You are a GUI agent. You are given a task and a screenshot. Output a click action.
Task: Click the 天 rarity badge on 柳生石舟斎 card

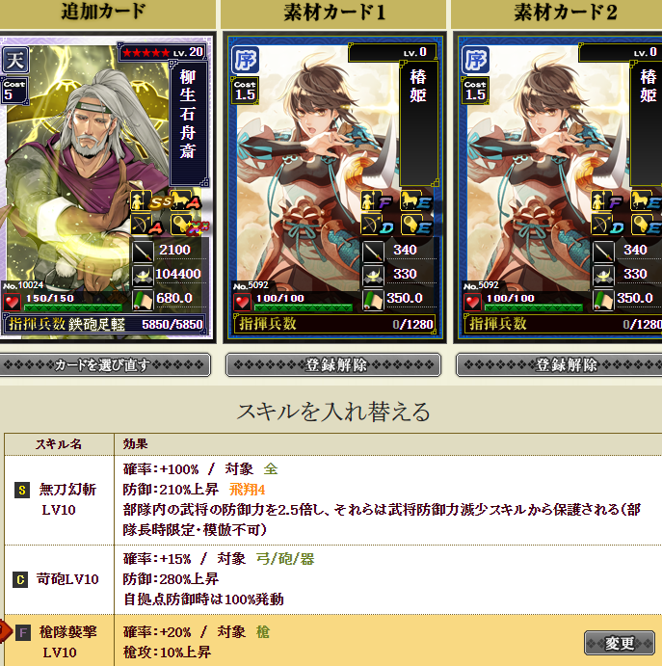pos(14,60)
